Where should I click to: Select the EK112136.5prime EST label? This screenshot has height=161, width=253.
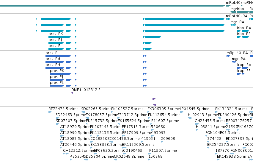(106, 133)
